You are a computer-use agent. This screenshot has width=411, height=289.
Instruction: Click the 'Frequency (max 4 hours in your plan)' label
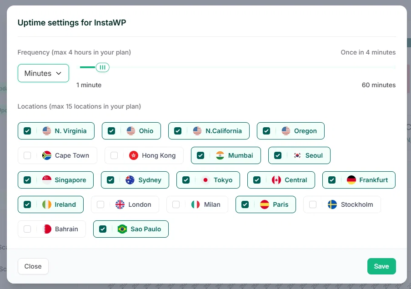74,52
